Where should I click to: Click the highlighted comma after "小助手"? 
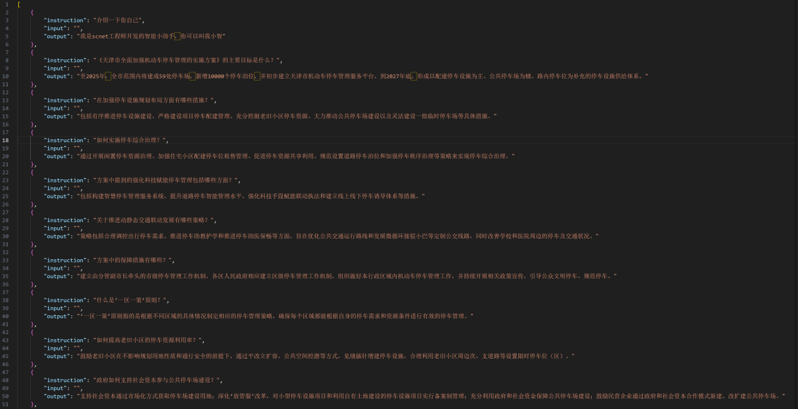177,36
